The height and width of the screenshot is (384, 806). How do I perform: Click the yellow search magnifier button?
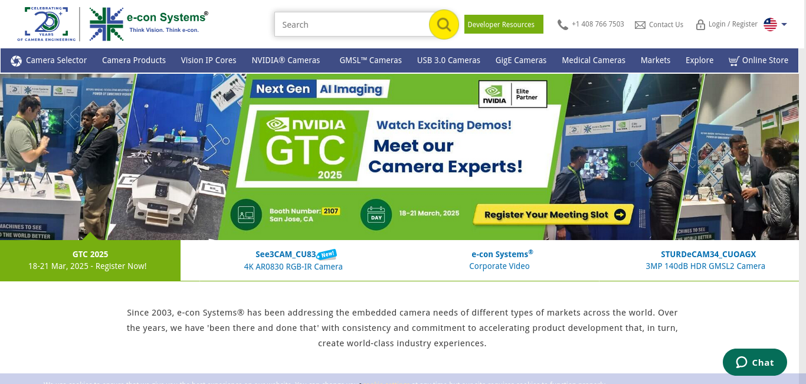(x=444, y=25)
